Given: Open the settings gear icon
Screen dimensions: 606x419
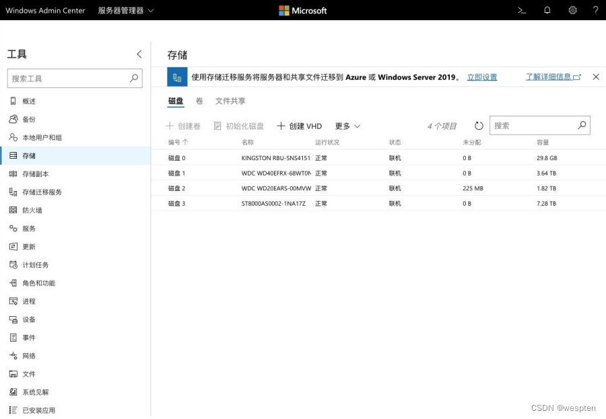Looking at the screenshot, I should click(x=572, y=10).
